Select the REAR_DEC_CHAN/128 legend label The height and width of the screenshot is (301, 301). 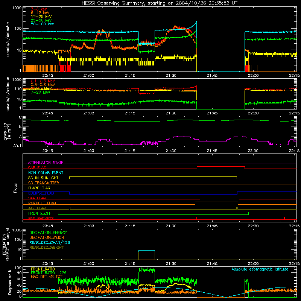50,242
